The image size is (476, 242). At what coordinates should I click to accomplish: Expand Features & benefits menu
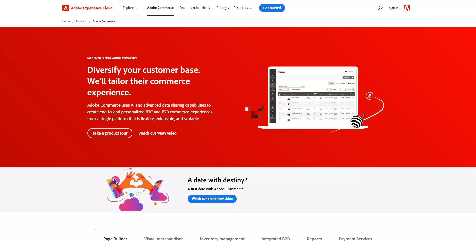point(195,8)
